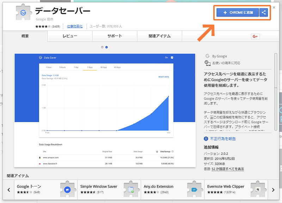Go to previous related items
Viewport: 282px width, 203px height.
point(8,190)
